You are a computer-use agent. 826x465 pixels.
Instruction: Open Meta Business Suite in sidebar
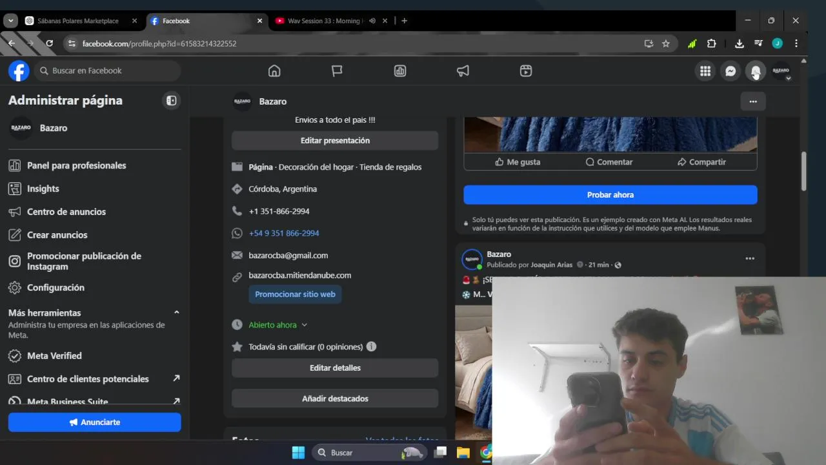pos(94,402)
